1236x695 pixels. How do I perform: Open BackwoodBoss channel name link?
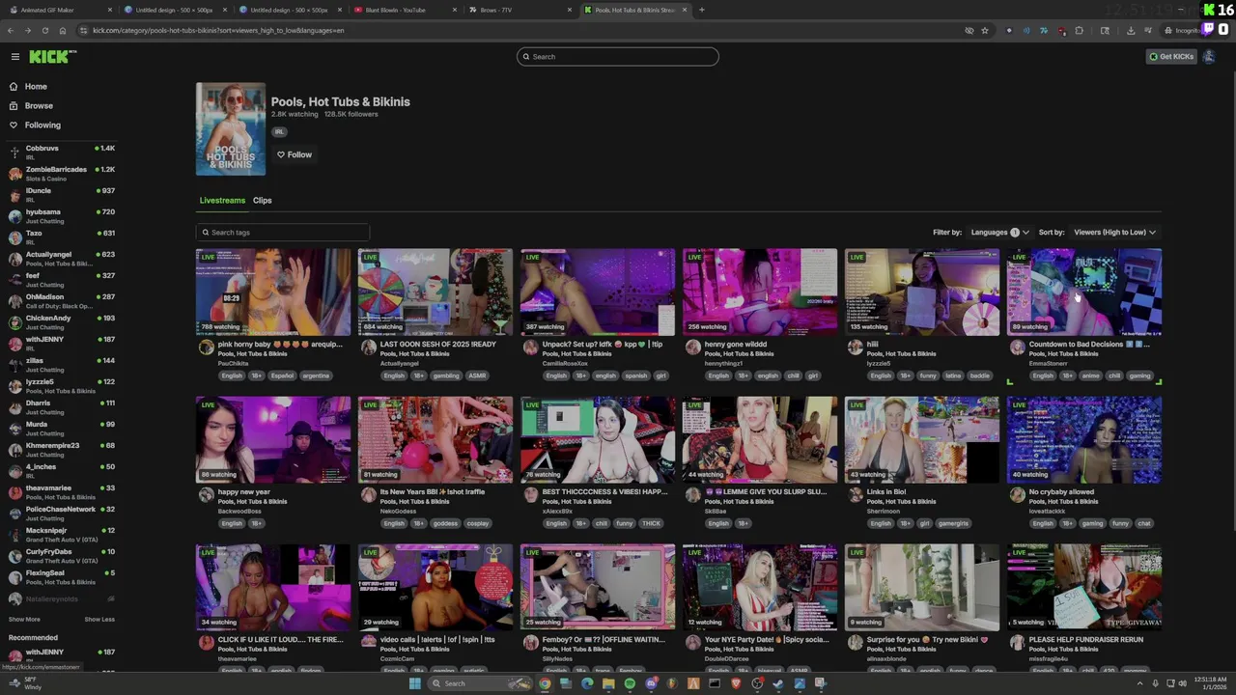click(239, 512)
